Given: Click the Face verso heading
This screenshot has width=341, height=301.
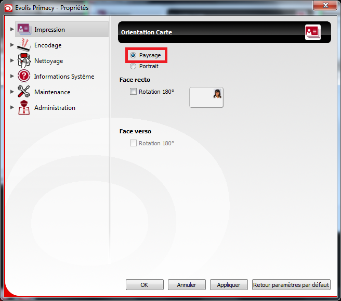Looking at the screenshot, I should 135,131.
